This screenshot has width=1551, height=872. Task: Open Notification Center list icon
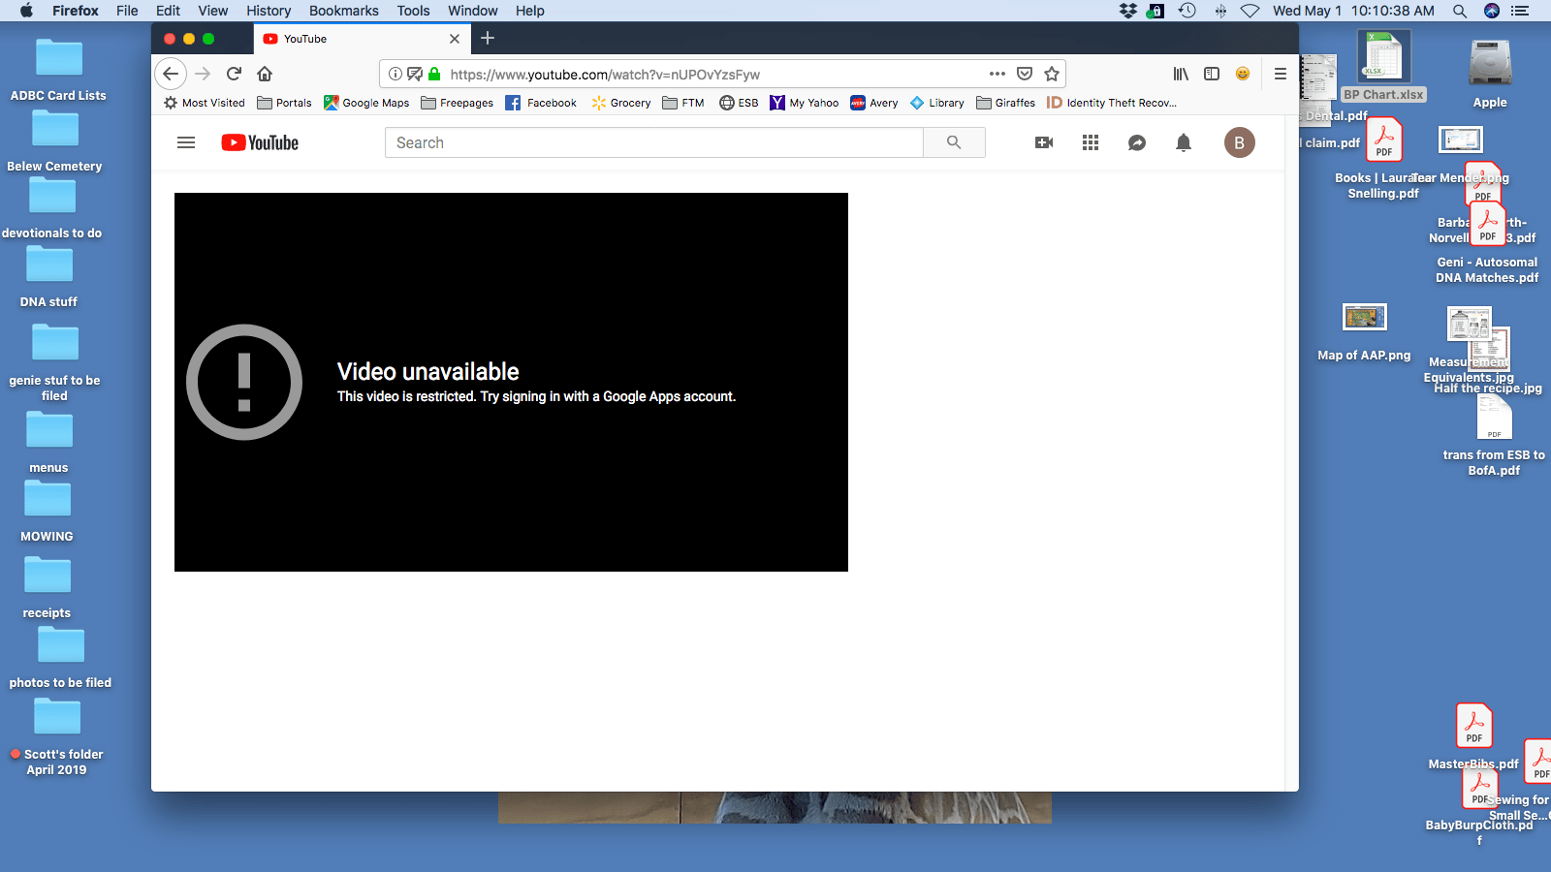coord(1520,11)
